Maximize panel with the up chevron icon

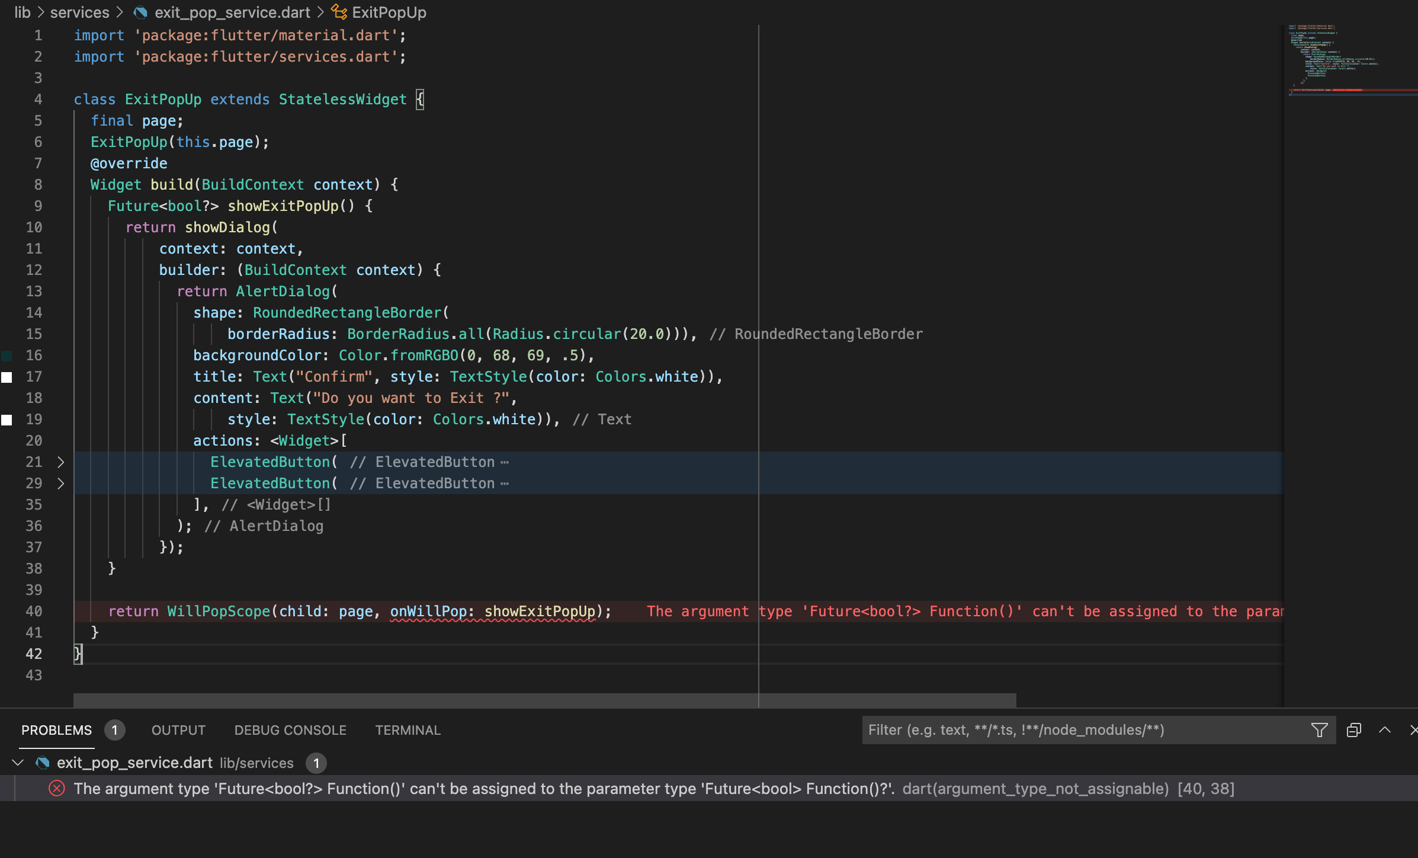(x=1384, y=730)
